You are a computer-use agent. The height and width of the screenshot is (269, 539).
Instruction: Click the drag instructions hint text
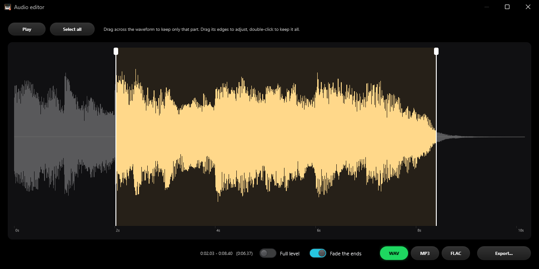click(202, 29)
